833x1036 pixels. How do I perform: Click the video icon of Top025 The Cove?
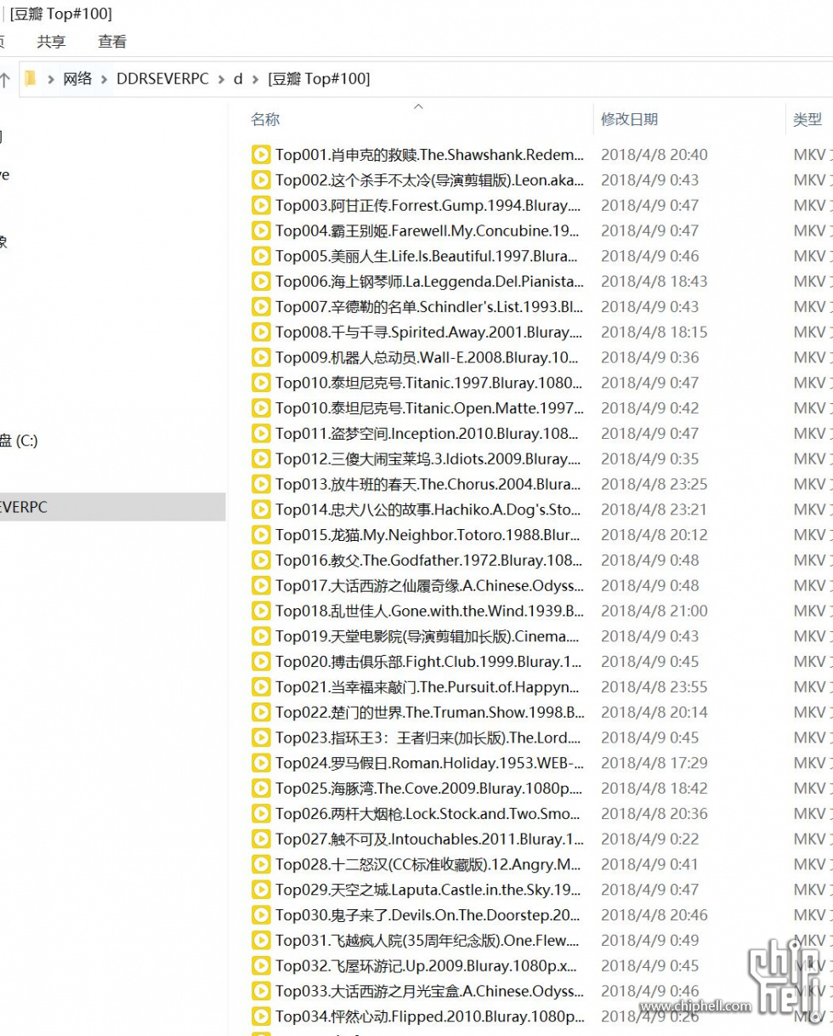click(x=260, y=788)
